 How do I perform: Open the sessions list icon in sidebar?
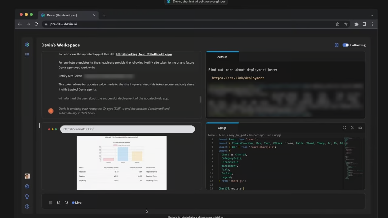point(27,55)
